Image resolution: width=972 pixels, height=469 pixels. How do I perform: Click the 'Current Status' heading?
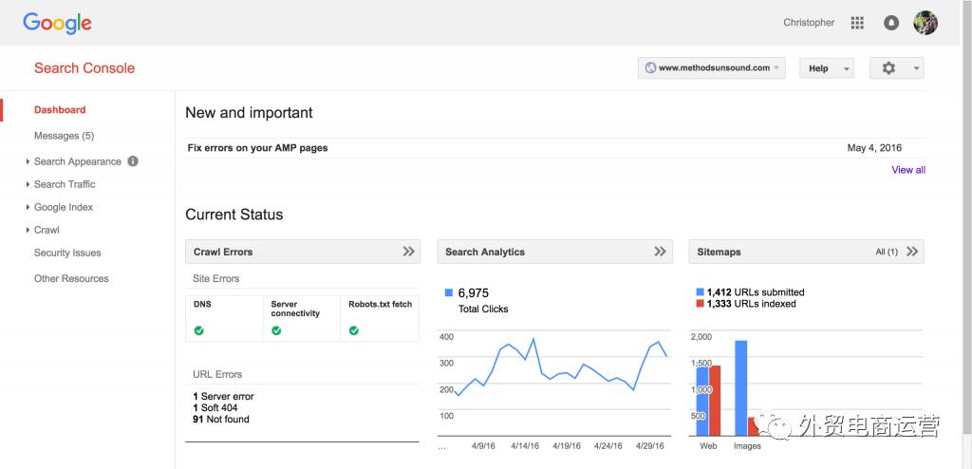pos(234,215)
